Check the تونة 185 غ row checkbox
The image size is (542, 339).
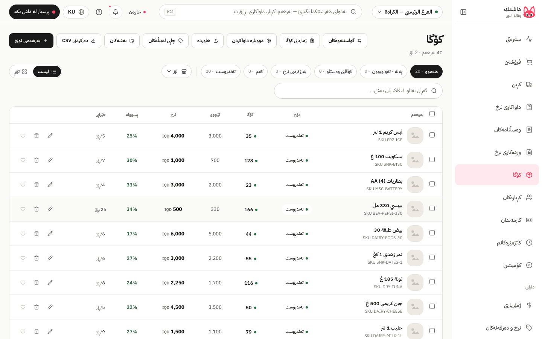pyautogui.click(x=432, y=282)
